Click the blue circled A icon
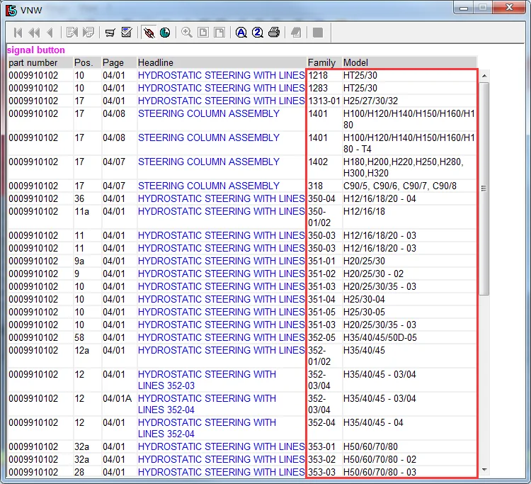Viewport: 531px width, 484px height. [241, 33]
